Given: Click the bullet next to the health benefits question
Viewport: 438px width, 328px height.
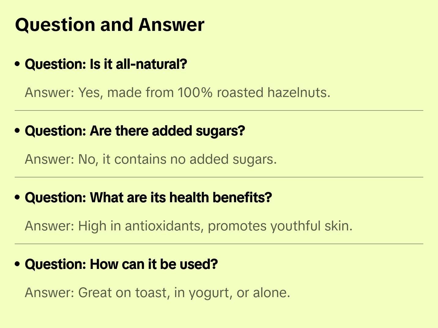Looking at the screenshot, I should click(17, 197).
